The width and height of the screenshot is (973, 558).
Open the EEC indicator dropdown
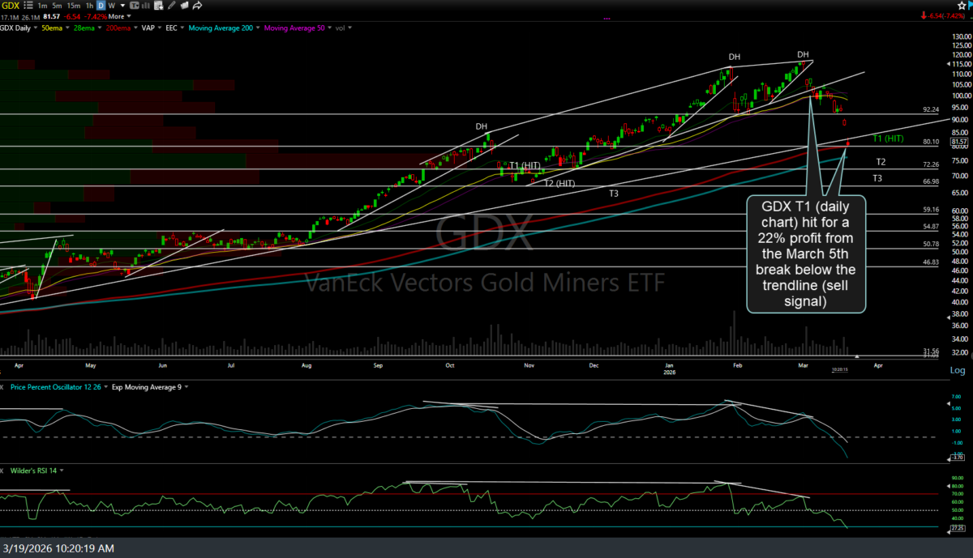click(x=182, y=28)
